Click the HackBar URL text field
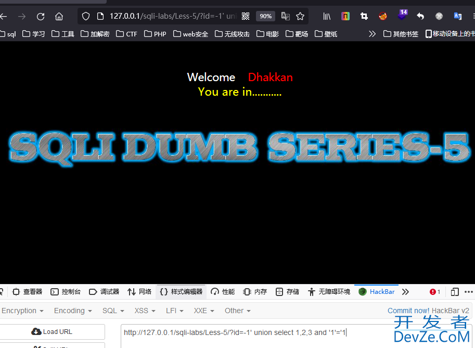 coord(296,336)
